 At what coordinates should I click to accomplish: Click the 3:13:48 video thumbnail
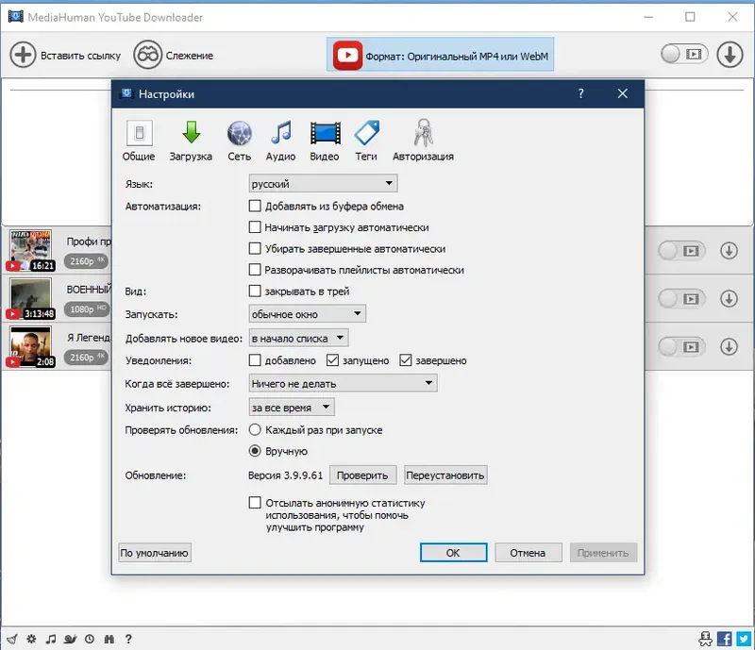click(31, 298)
